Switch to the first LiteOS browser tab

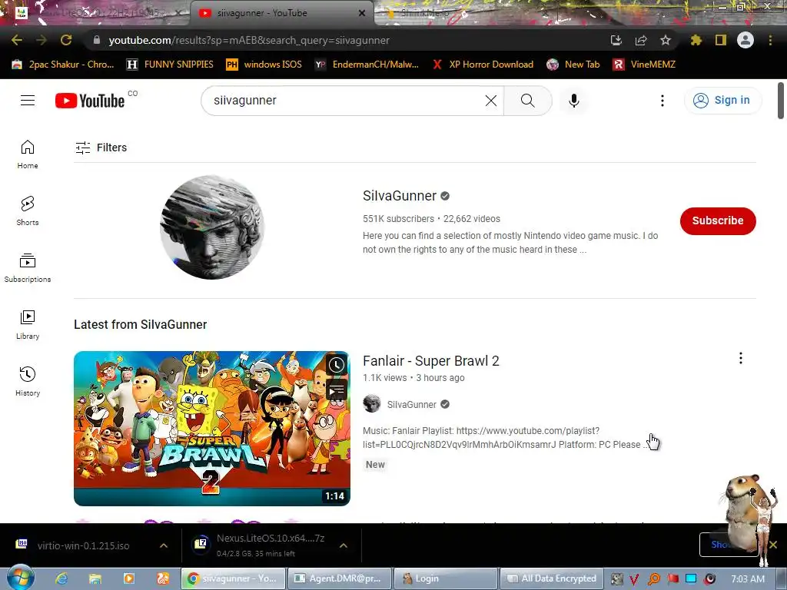pyautogui.click(x=98, y=13)
